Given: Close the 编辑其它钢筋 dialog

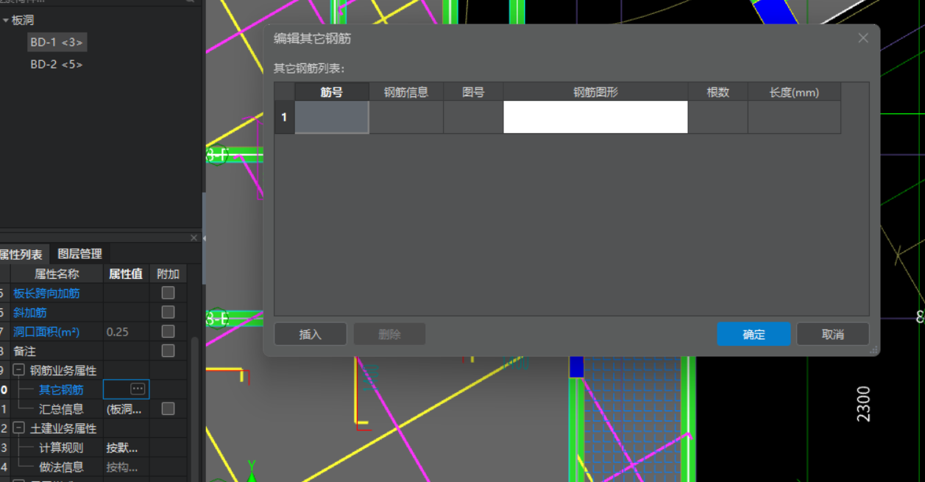Looking at the screenshot, I should pos(863,38).
